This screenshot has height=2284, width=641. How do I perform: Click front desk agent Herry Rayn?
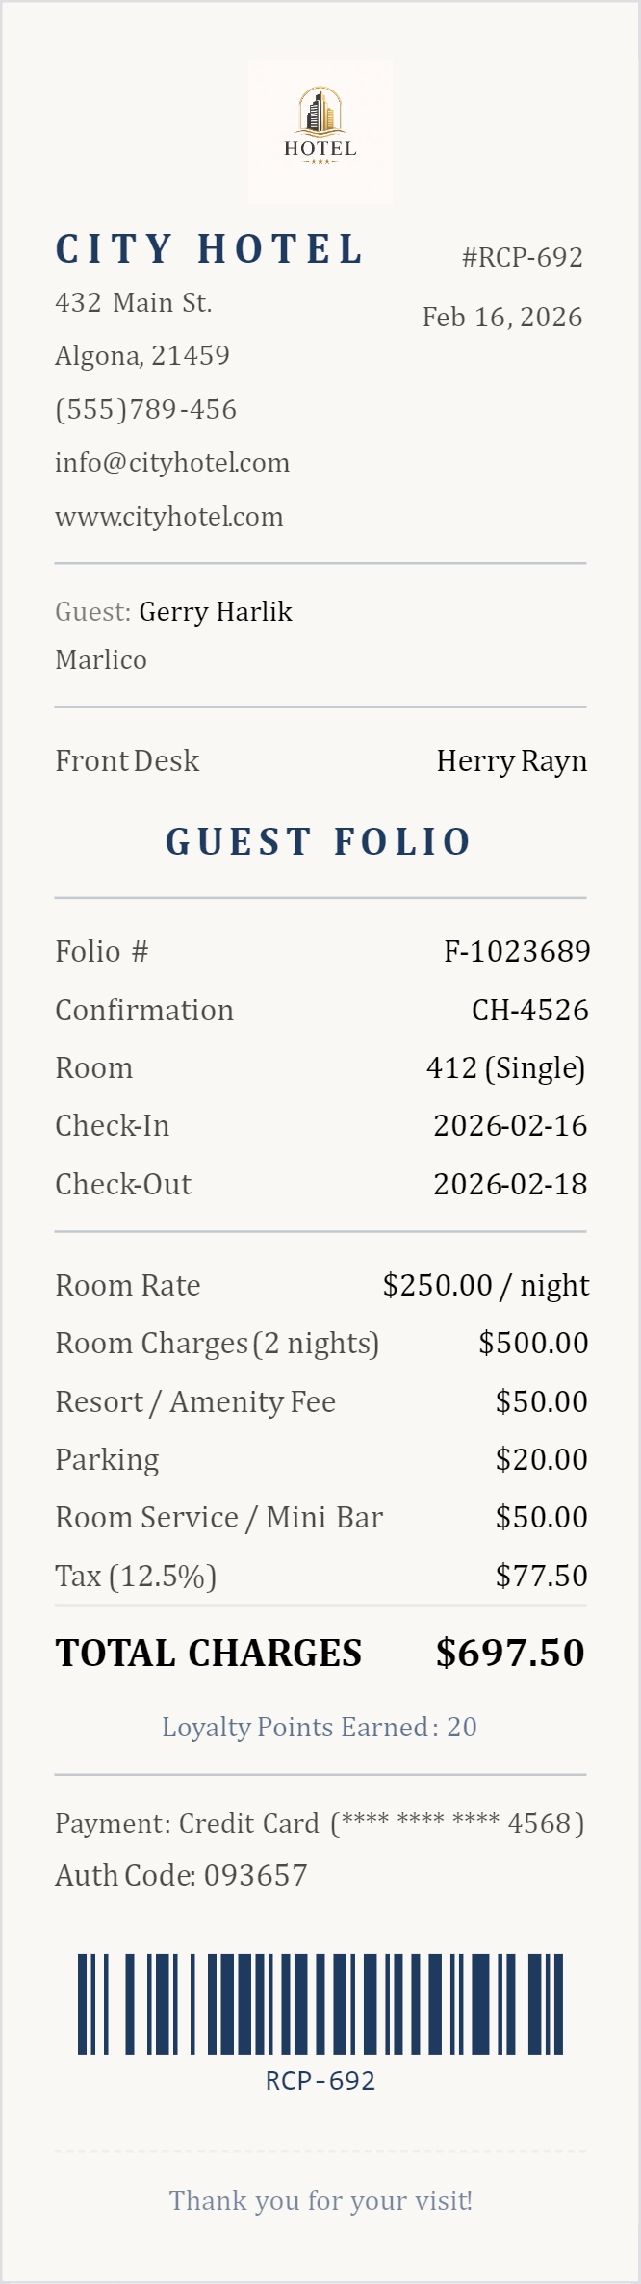[x=511, y=761]
